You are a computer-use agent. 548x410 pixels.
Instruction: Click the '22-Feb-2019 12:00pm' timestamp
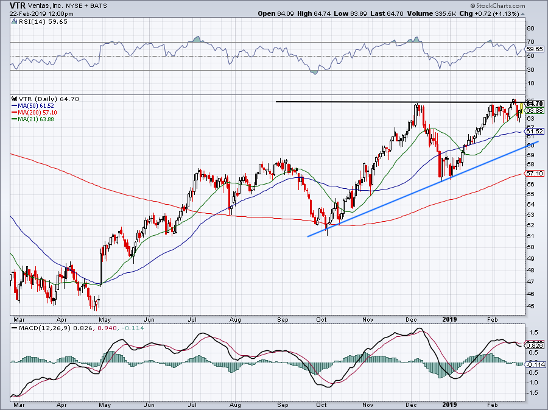click(41, 14)
